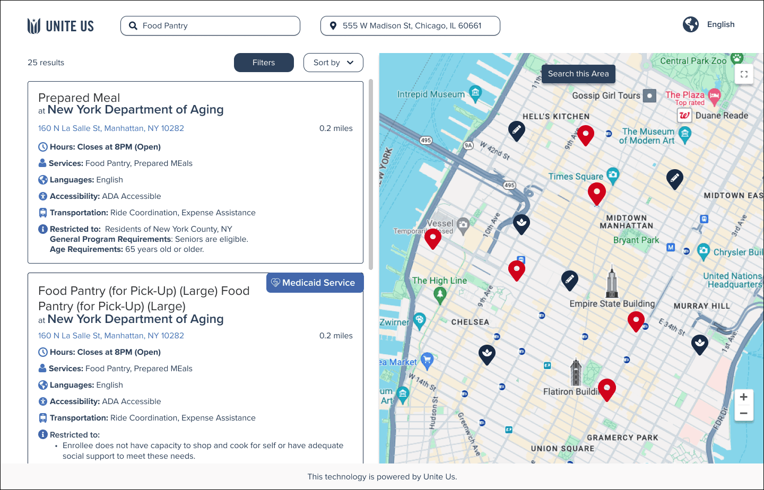
Task: Click the Bryant Park map label
Action: (x=636, y=240)
